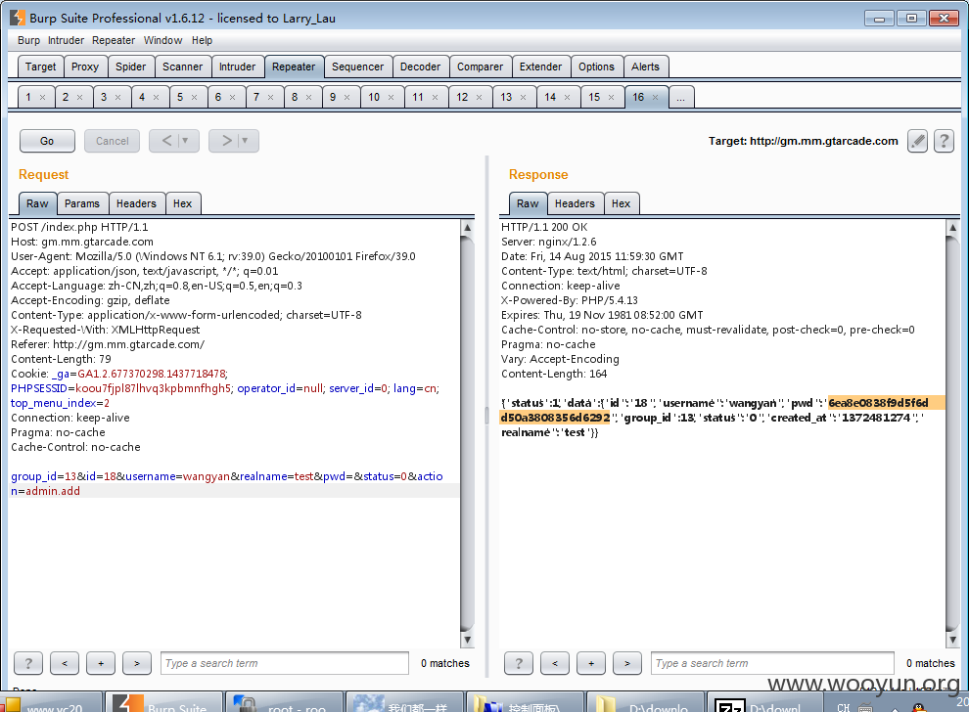Image resolution: width=969 pixels, height=712 pixels.
Task: Open the history forward dropdown arrow
Action: coord(245,141)
